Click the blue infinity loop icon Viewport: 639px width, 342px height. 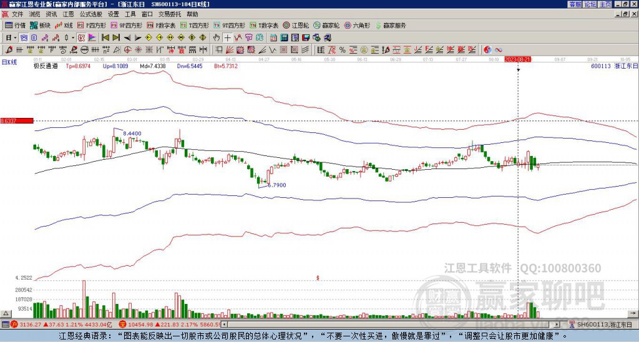point(499,50)
